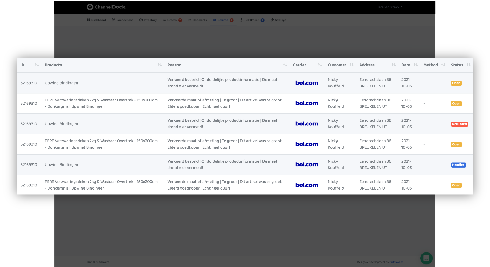Image resolution: width=490 pixels, height=267 pixels.
Task: Sort the table by Customer
Action: pyautogui.click(x=351, y=65)
